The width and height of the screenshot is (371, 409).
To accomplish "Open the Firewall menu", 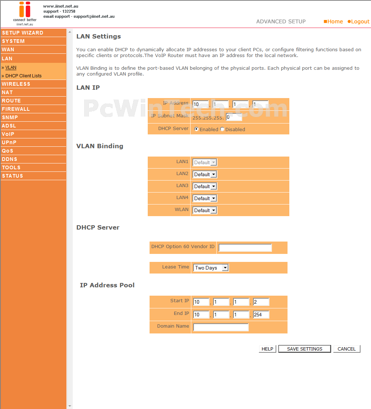I will tap(33, 109).
